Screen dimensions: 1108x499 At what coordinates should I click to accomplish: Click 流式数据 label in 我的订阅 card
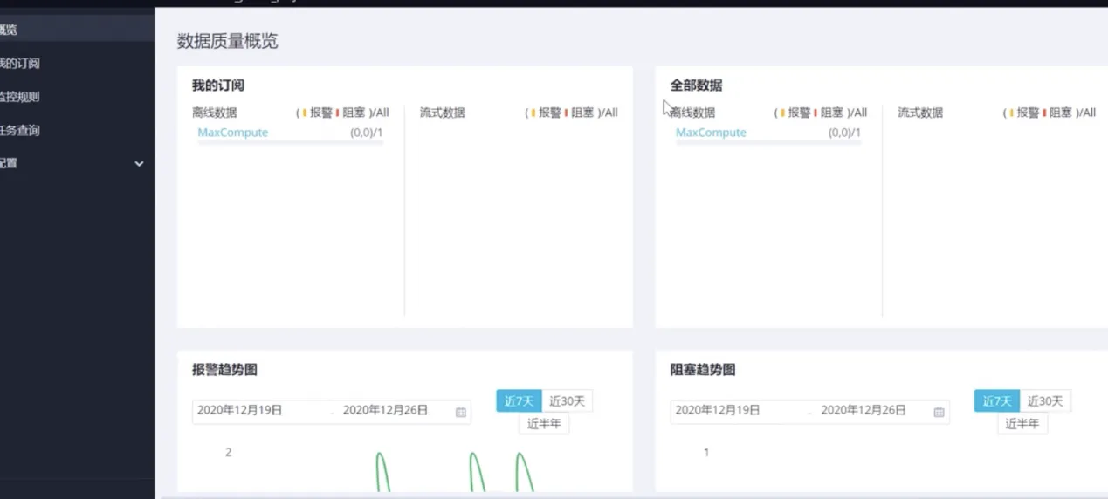point(443,113)
